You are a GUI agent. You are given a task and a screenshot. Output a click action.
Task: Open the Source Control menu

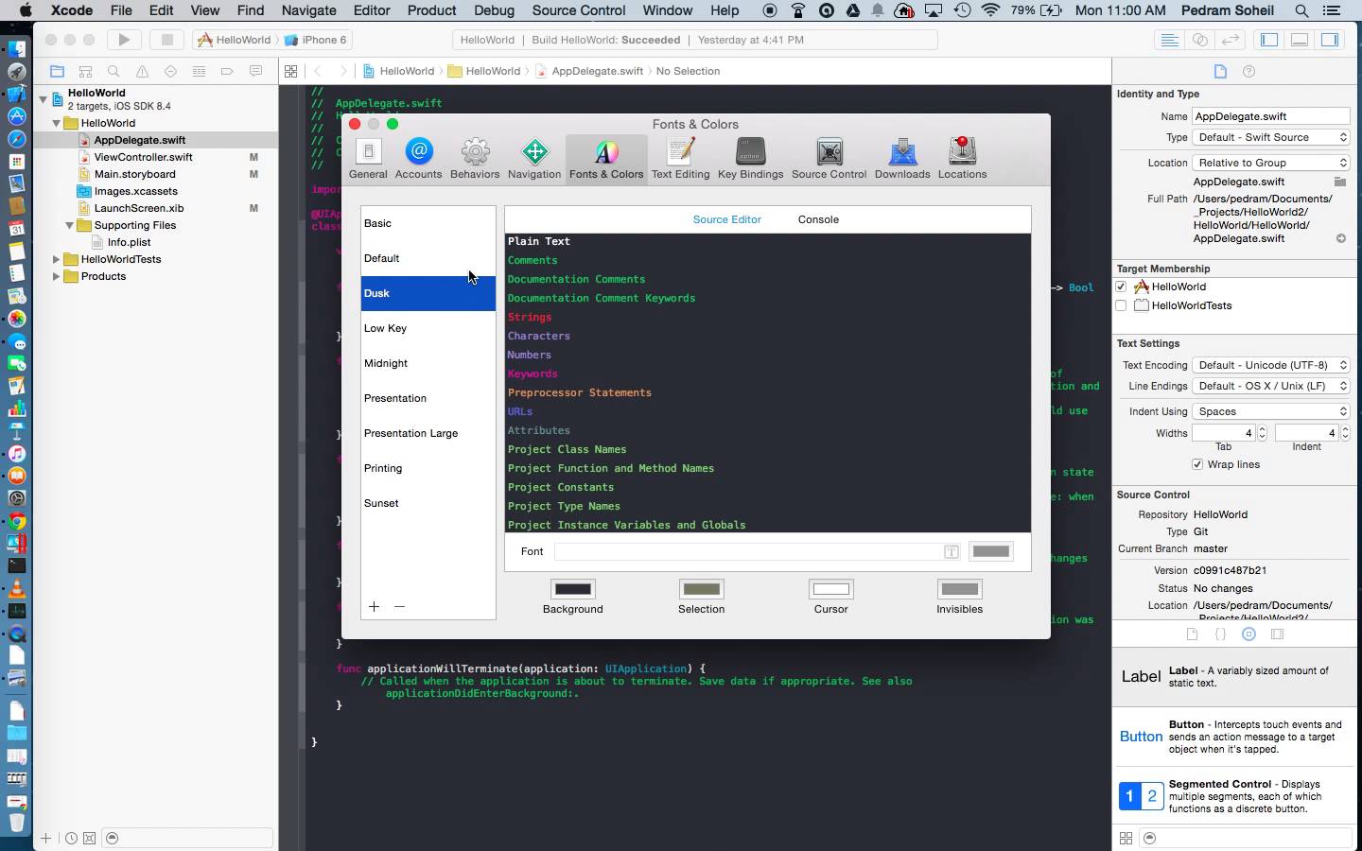point(578,10)
